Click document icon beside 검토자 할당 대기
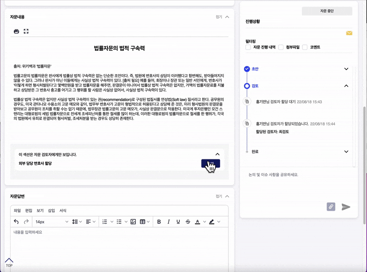Screen dimensions: 367x272 click(247, 101)
